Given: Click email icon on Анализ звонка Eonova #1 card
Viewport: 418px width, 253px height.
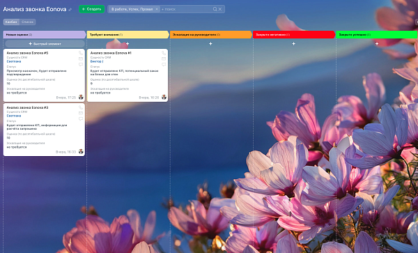Looking at the screenshot, I should tap(164, 59).
